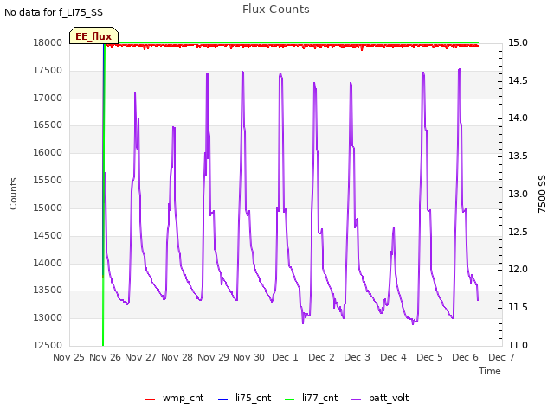Click the Nov 27 x-axis tick label

tap(140, 357)
